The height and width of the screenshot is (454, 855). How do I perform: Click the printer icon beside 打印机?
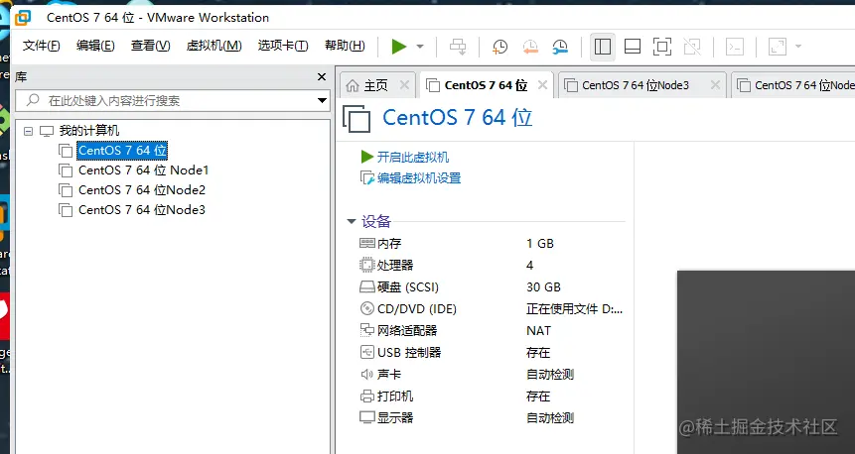coord(367,396)
